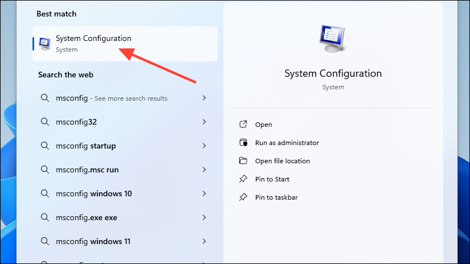Viewport: 470px width, 264px height.
Task: Click the large System Configuration icon in preview pane
Action: [332, 39]
